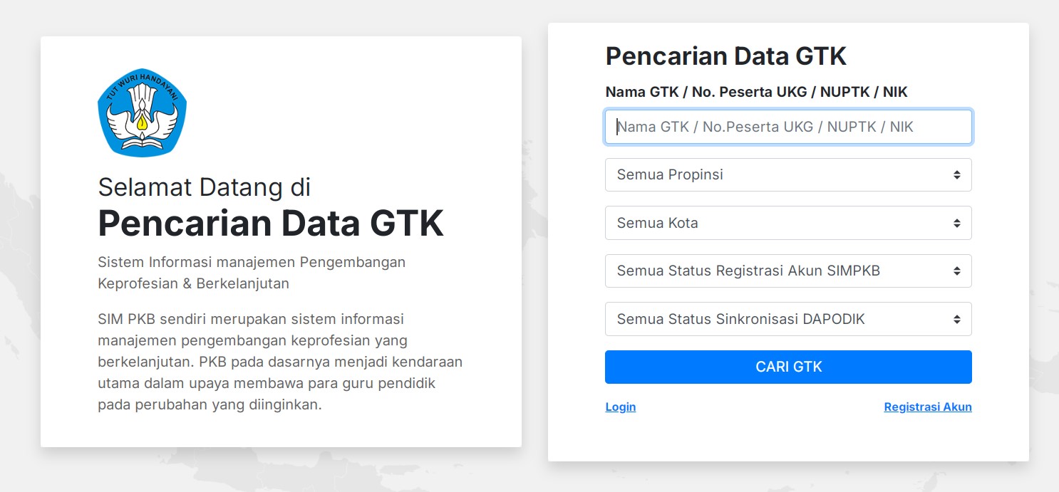The image size is (1059, 492).
Task: Click the form's Pencarian Data GTK heading
Action: pyautogui.click(x=726, y=56)
